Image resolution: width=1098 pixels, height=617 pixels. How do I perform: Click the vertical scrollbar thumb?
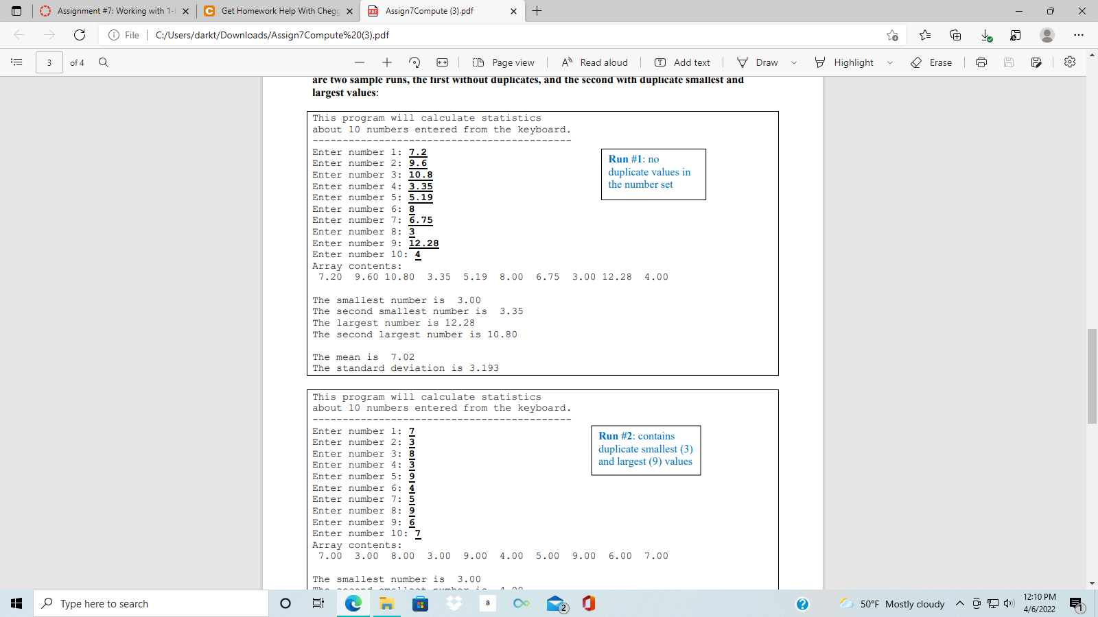[1092, 376]
